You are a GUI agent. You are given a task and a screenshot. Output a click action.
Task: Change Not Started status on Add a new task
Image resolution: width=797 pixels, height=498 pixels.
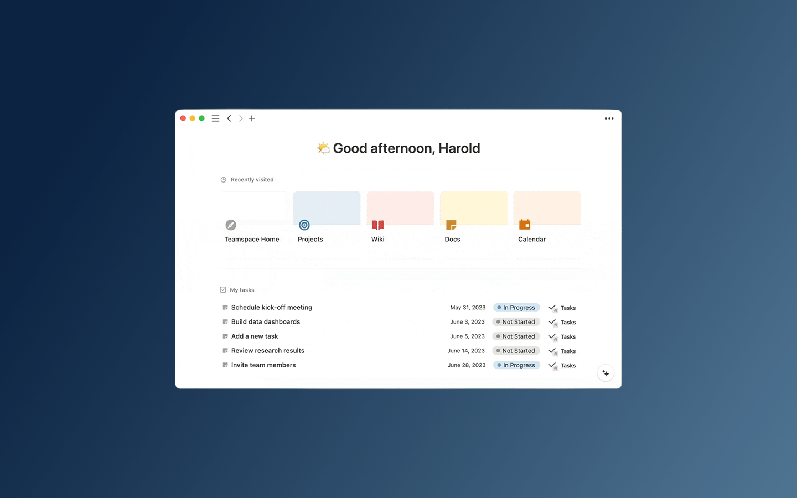(x=516, y=336)
